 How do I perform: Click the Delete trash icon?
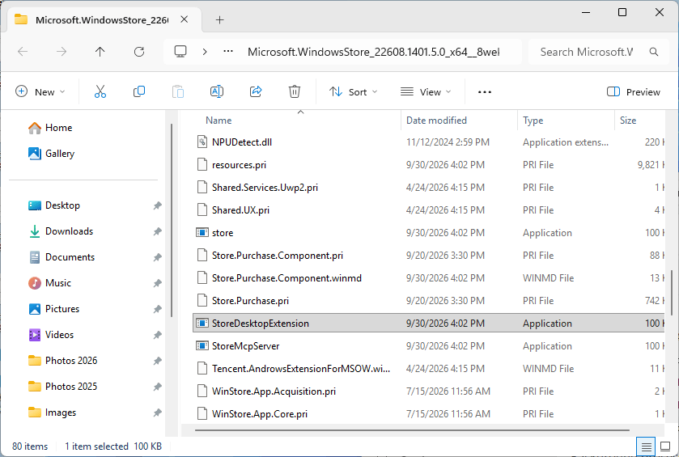pos(295,91)
